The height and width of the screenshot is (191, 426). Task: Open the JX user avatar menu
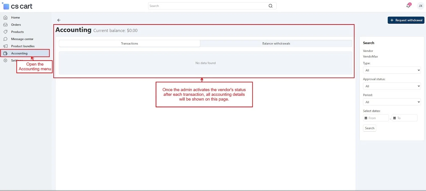point(420,6)
